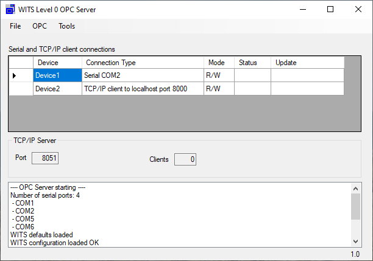Click the Mode column header

point(219,63)
